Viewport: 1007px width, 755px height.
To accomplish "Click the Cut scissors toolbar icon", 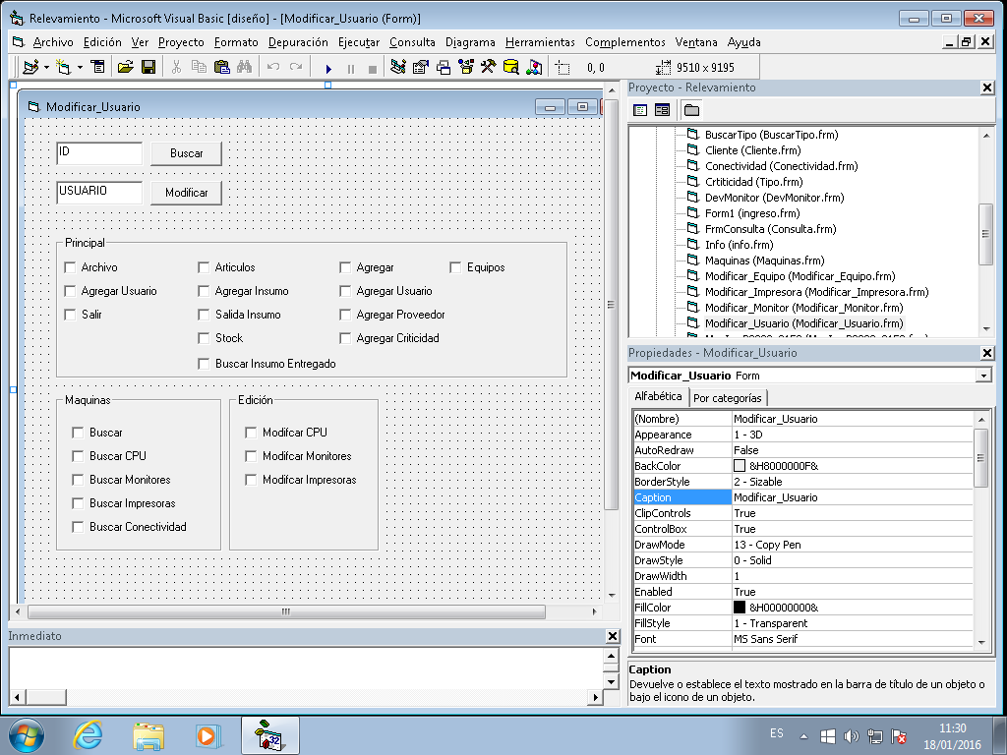I will coord(176,67).
